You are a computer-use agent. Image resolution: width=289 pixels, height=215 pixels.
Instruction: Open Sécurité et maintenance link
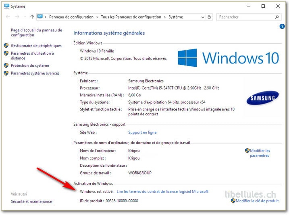tap(31, 202)
